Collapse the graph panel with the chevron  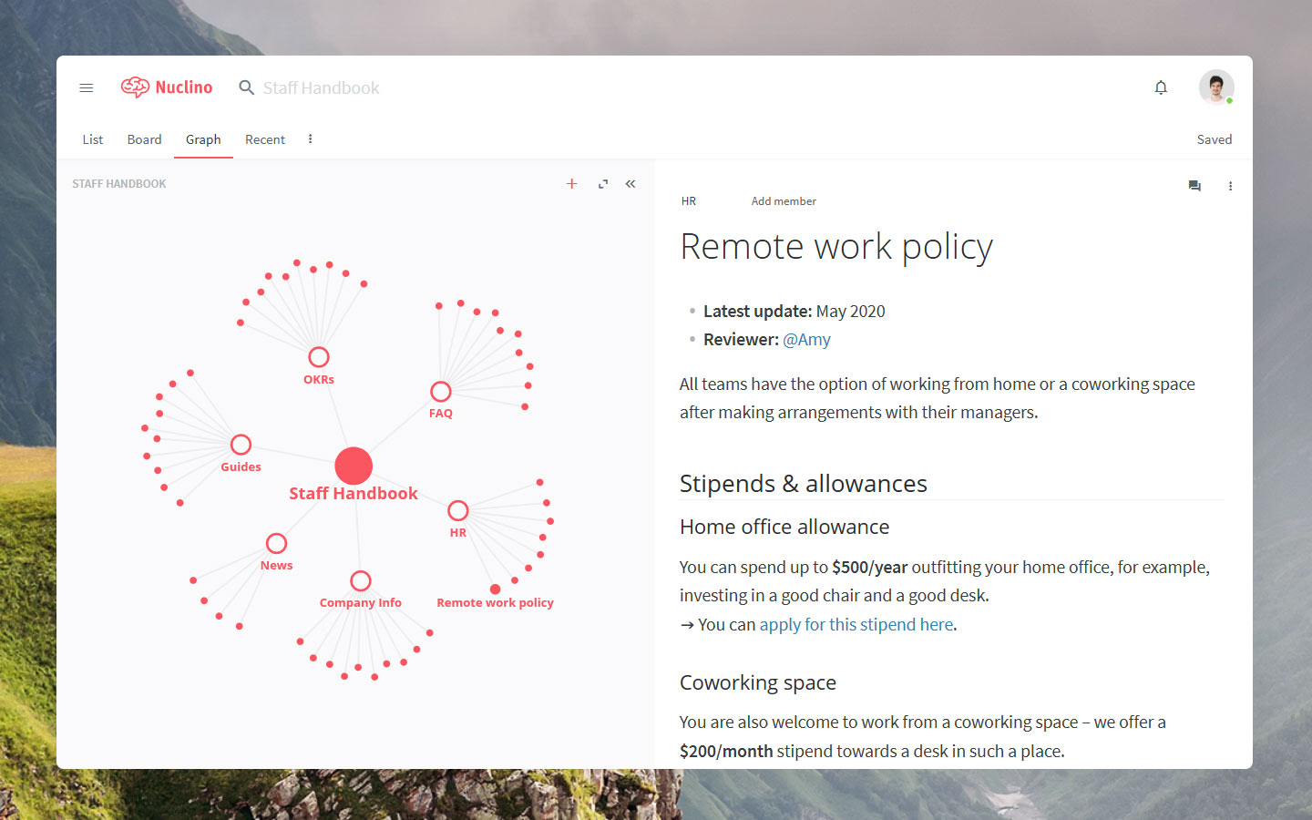point(630,183)
